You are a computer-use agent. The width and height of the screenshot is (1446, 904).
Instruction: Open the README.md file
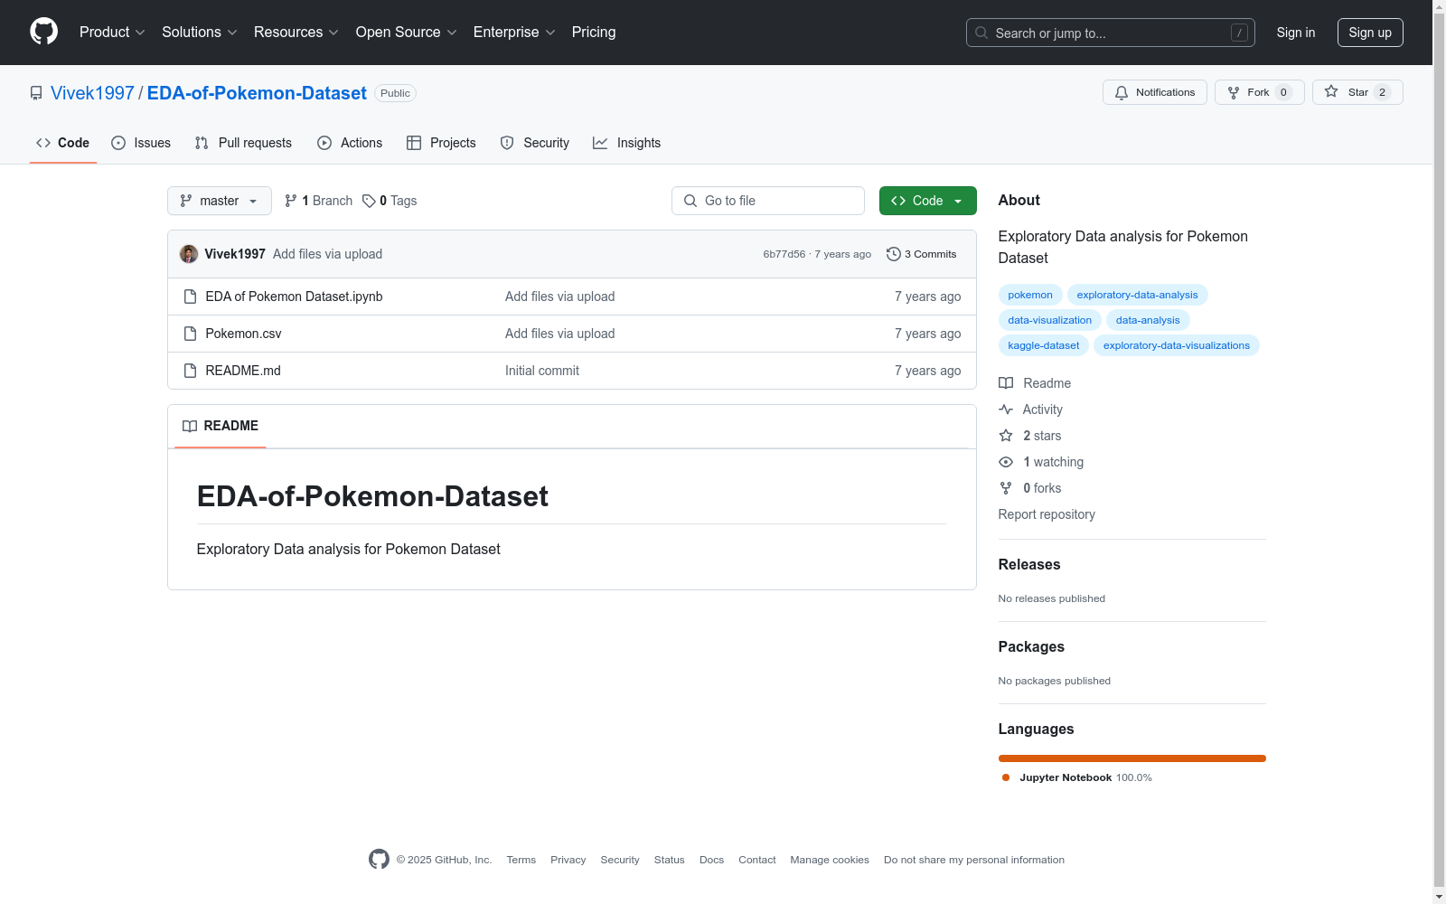243,371
